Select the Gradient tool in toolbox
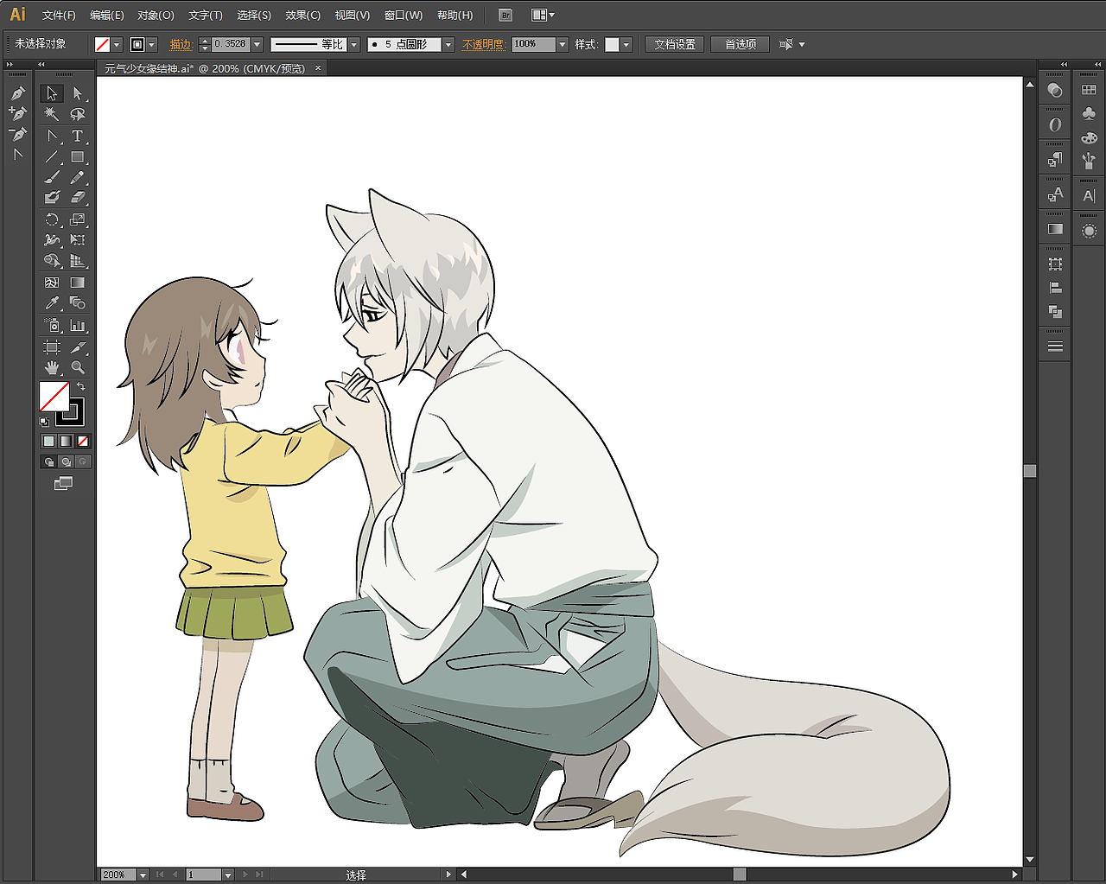Viewport: 1106px width, 884px height. (x=78, y=283)
